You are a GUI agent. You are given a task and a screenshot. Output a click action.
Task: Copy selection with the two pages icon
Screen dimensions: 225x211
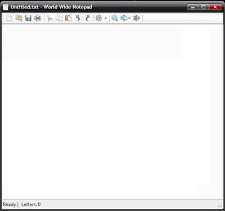59,18
